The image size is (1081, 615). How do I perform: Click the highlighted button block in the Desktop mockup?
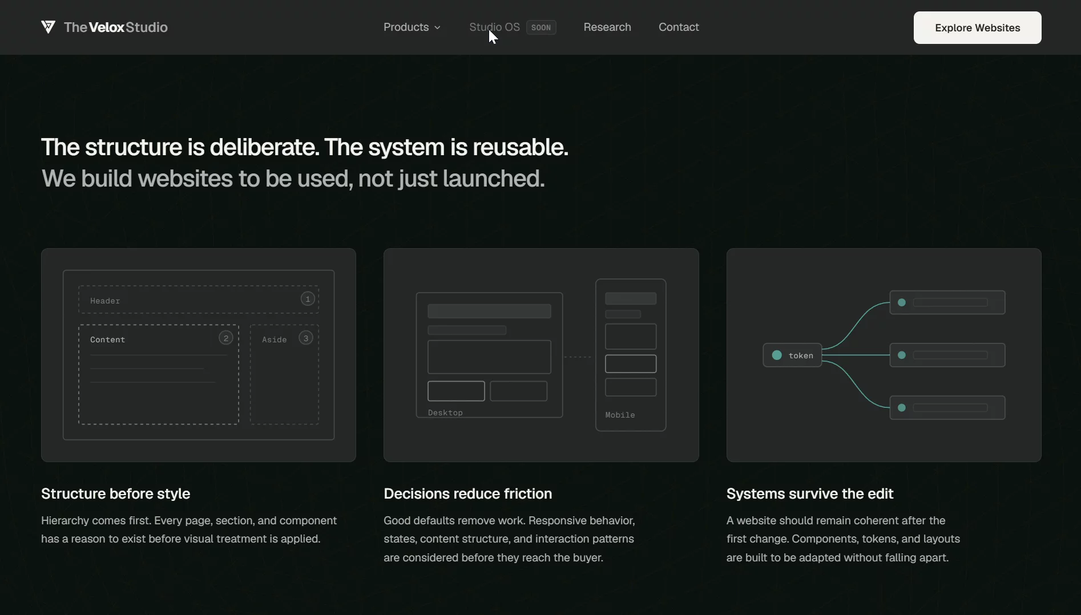(x=456, y=391)
